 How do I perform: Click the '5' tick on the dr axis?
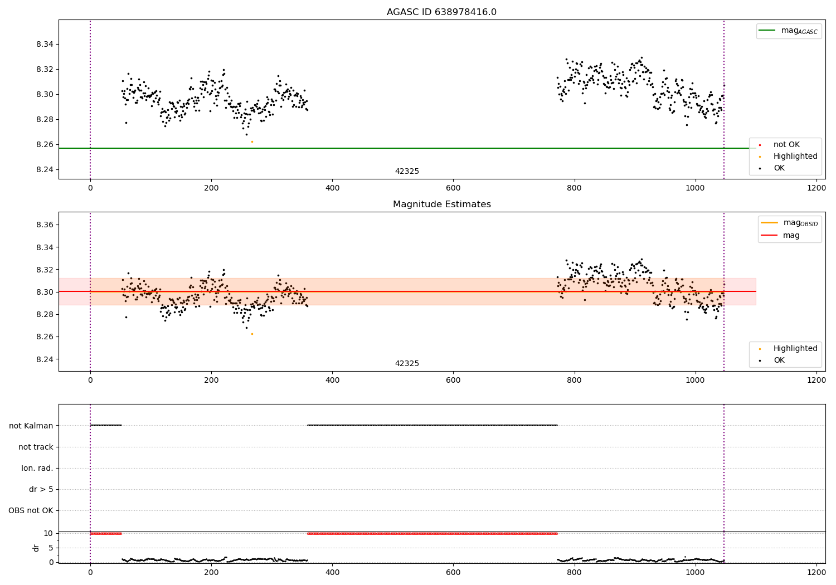click(x=51, y=548)
